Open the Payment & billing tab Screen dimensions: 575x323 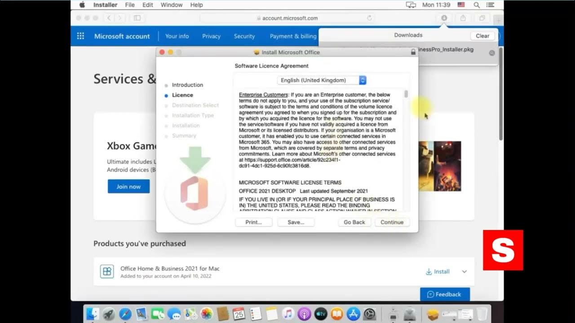[x=293, y=36]
